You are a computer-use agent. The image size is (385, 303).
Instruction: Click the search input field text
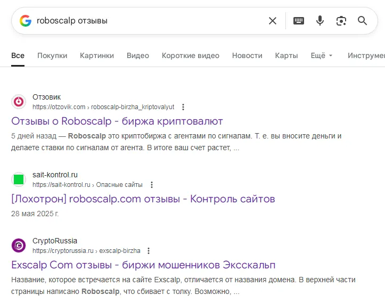click(x=72, y=21)
